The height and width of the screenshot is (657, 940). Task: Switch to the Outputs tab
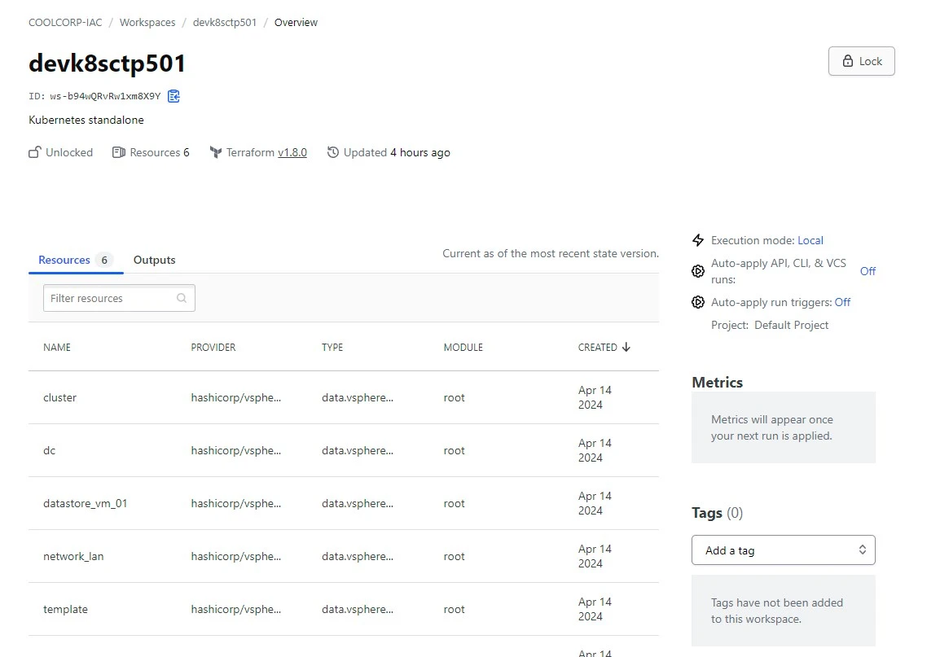coord(154,260)
